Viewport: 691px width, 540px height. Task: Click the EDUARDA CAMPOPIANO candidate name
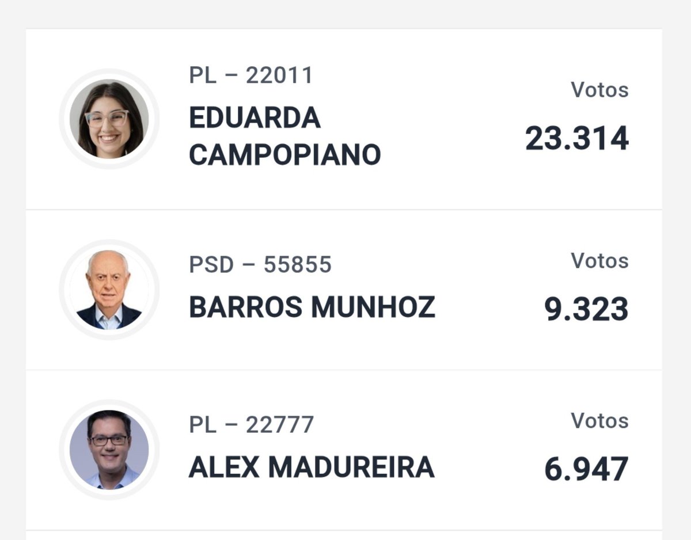[x=285, y=136]
